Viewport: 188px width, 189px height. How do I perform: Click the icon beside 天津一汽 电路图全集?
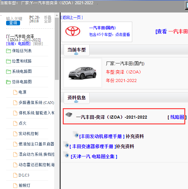(66, 155)
